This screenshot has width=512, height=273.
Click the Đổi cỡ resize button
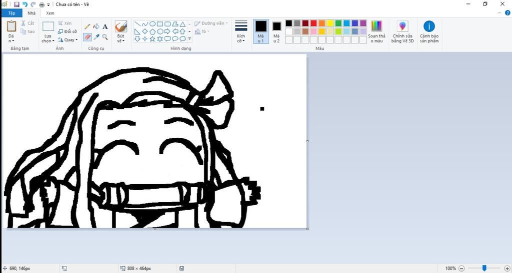(x=67, y=31)
